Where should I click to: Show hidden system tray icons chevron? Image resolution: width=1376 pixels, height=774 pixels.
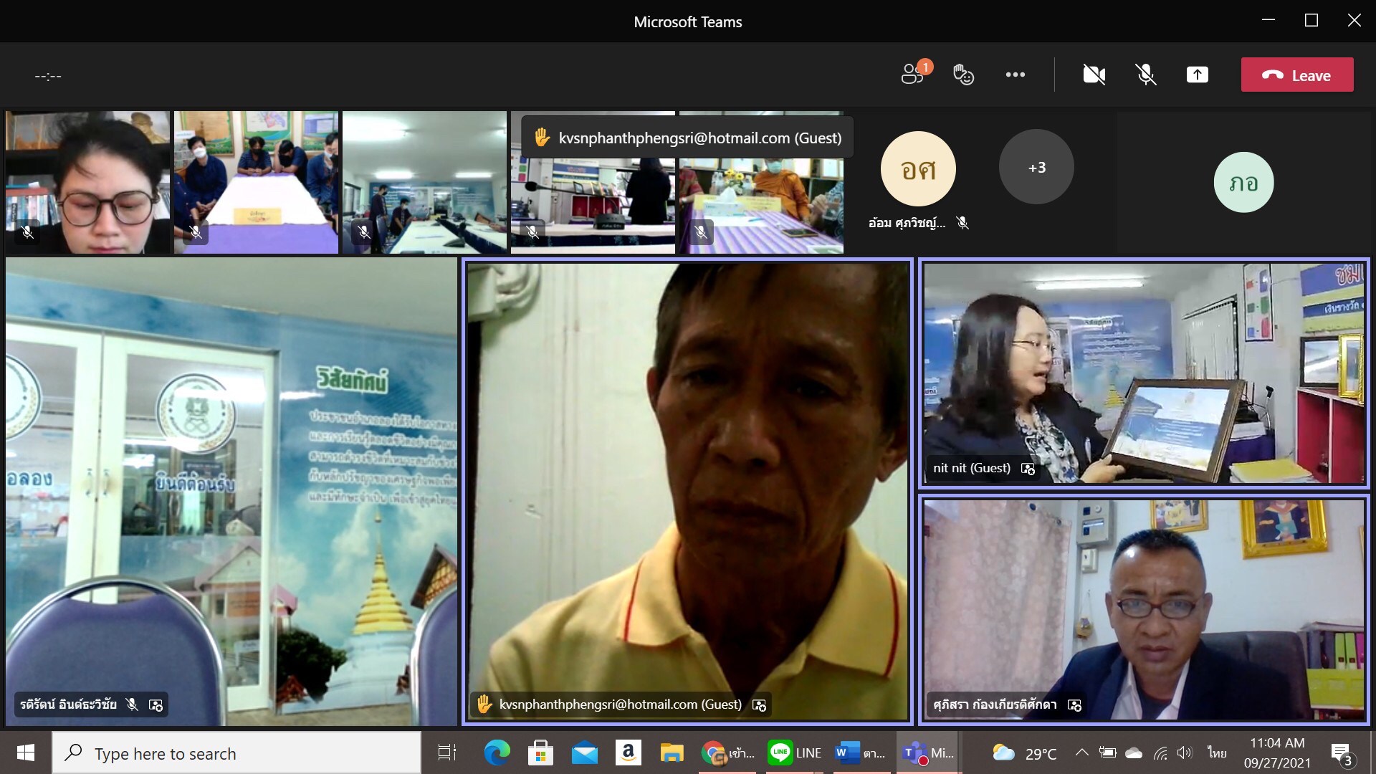click(1081, 753)
